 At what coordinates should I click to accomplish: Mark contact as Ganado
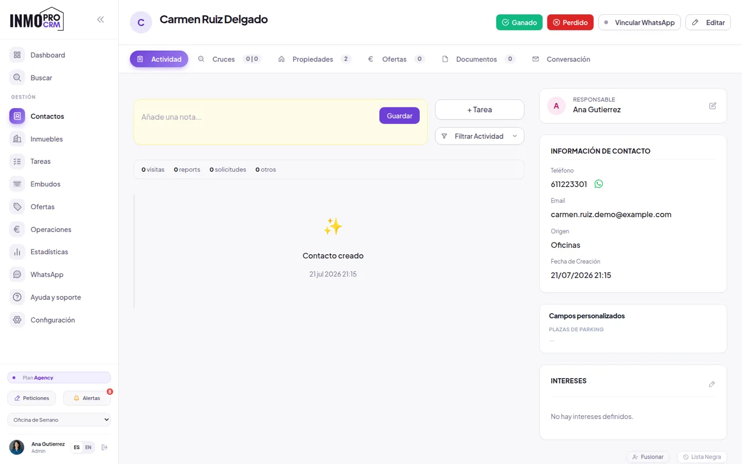pos(519,22)
